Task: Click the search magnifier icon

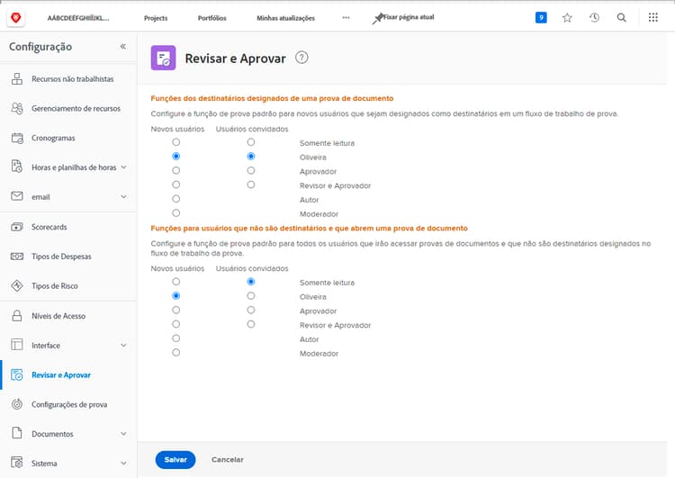Action: [621, 18]
